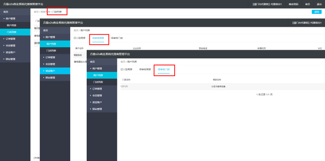Viewport: 325px width, 161px height.
Task: Click 申请时间 column header in middle window
Action: (262, 48)
